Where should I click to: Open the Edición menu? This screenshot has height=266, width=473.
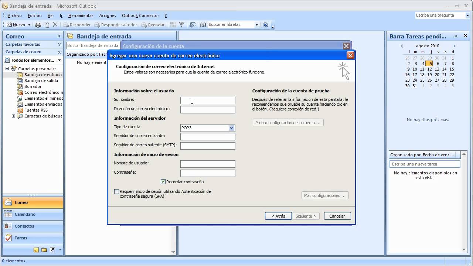pos(35,16)
